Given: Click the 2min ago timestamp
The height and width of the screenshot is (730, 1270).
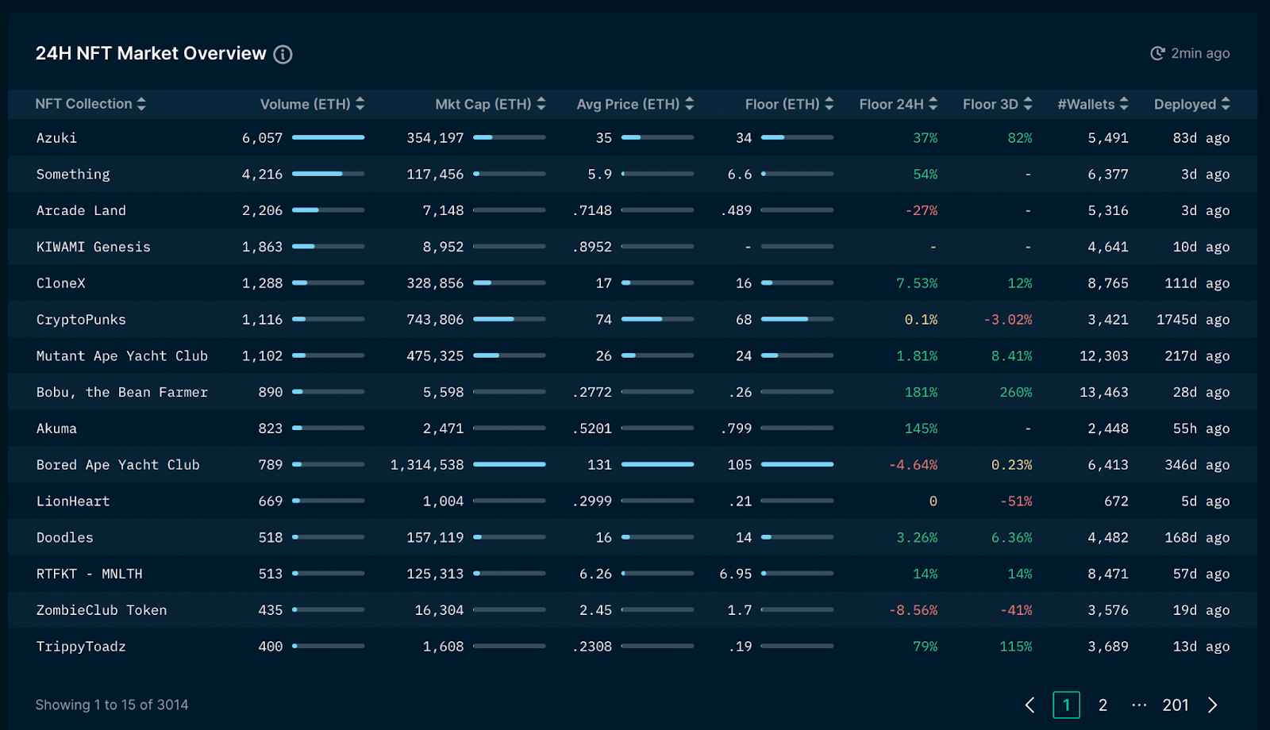Looking at the screenshot, I should pos(1200,53).
